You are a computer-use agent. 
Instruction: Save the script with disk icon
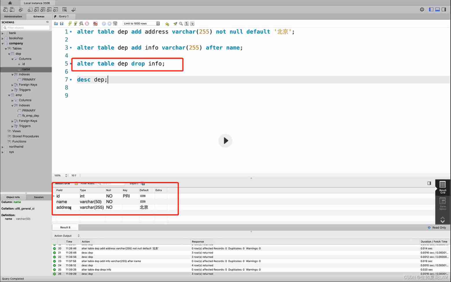pos(62,23)
